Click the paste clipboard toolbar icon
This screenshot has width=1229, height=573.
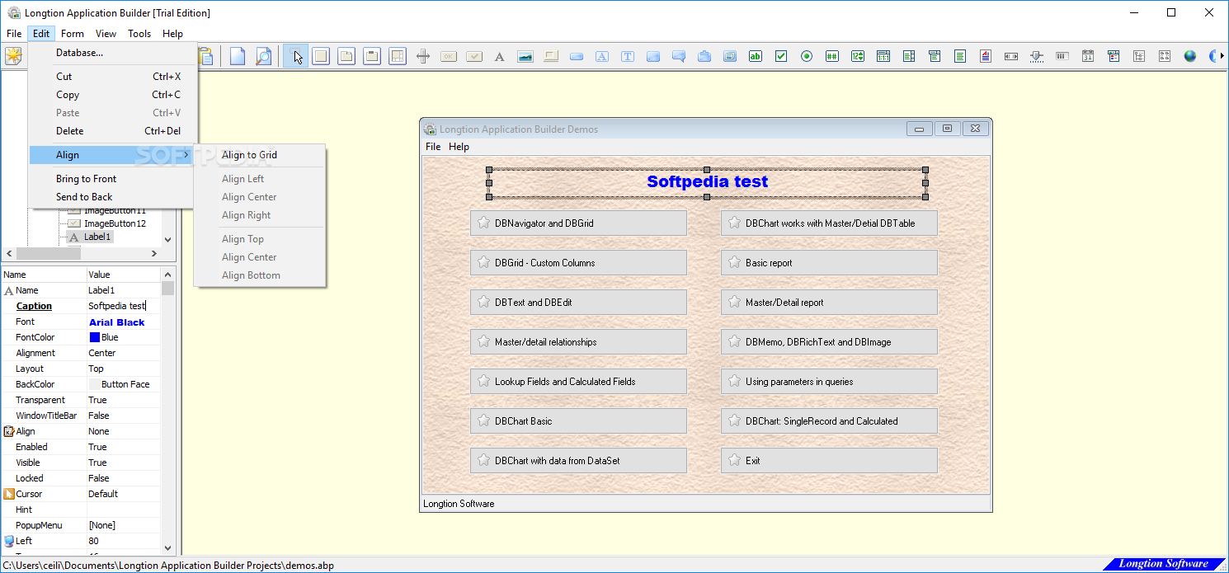tap(205, 56)
